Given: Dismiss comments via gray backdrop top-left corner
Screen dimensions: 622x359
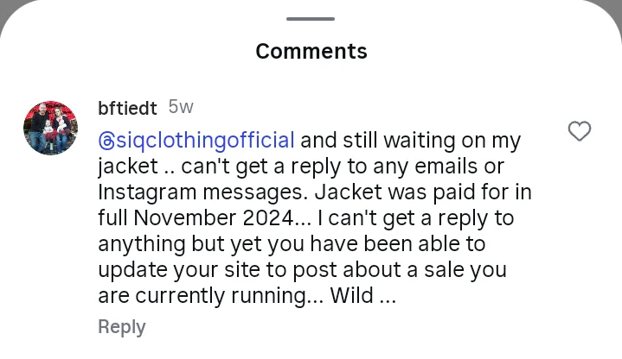Looking at the screenshot, I should (5, 9).
